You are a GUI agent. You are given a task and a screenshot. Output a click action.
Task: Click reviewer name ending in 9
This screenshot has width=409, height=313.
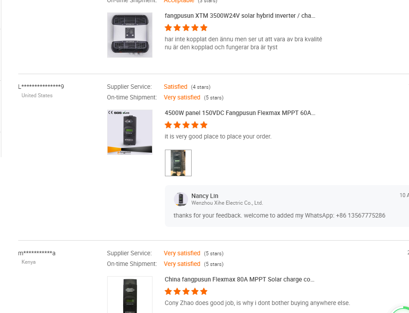[x=41, y=87]
